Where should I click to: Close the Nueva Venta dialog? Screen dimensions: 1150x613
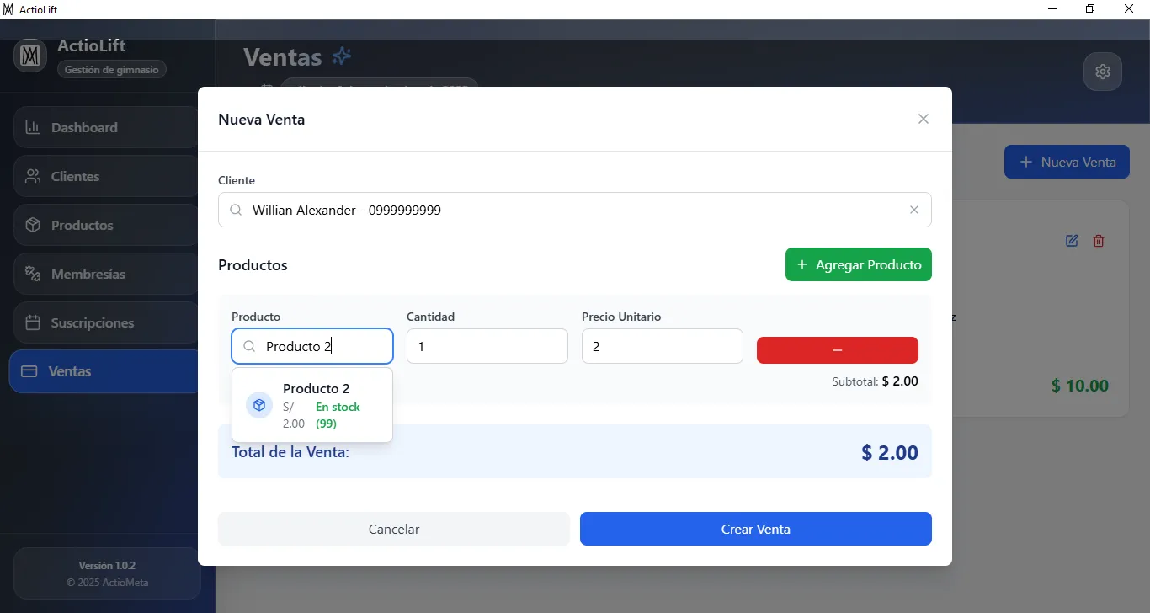[923, 119]
